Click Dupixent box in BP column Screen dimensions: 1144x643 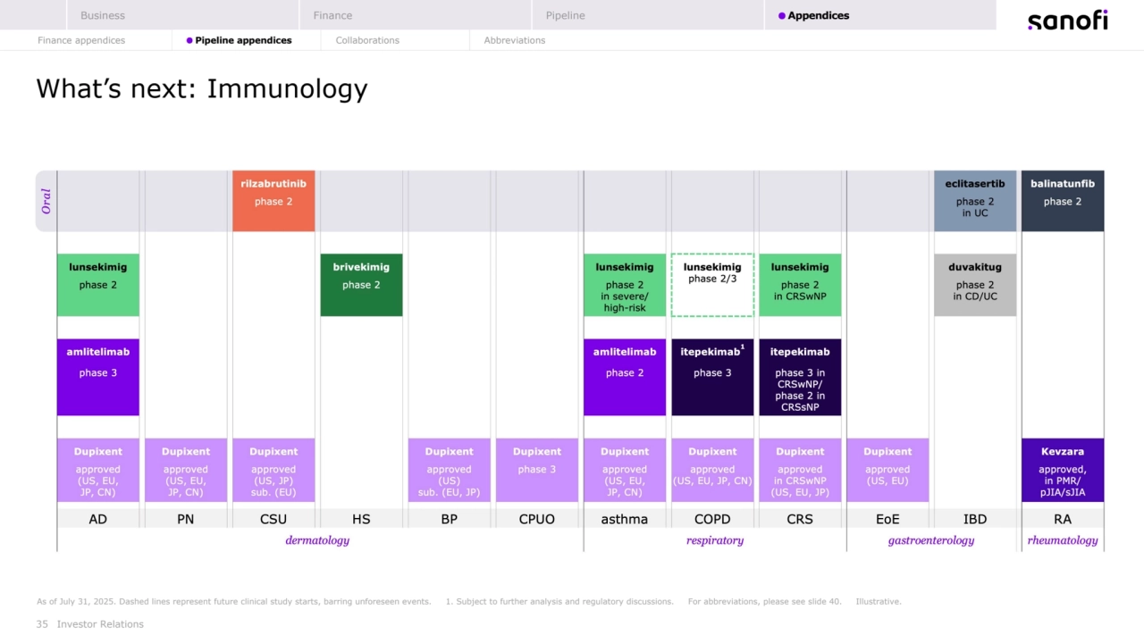pos(449,470)
